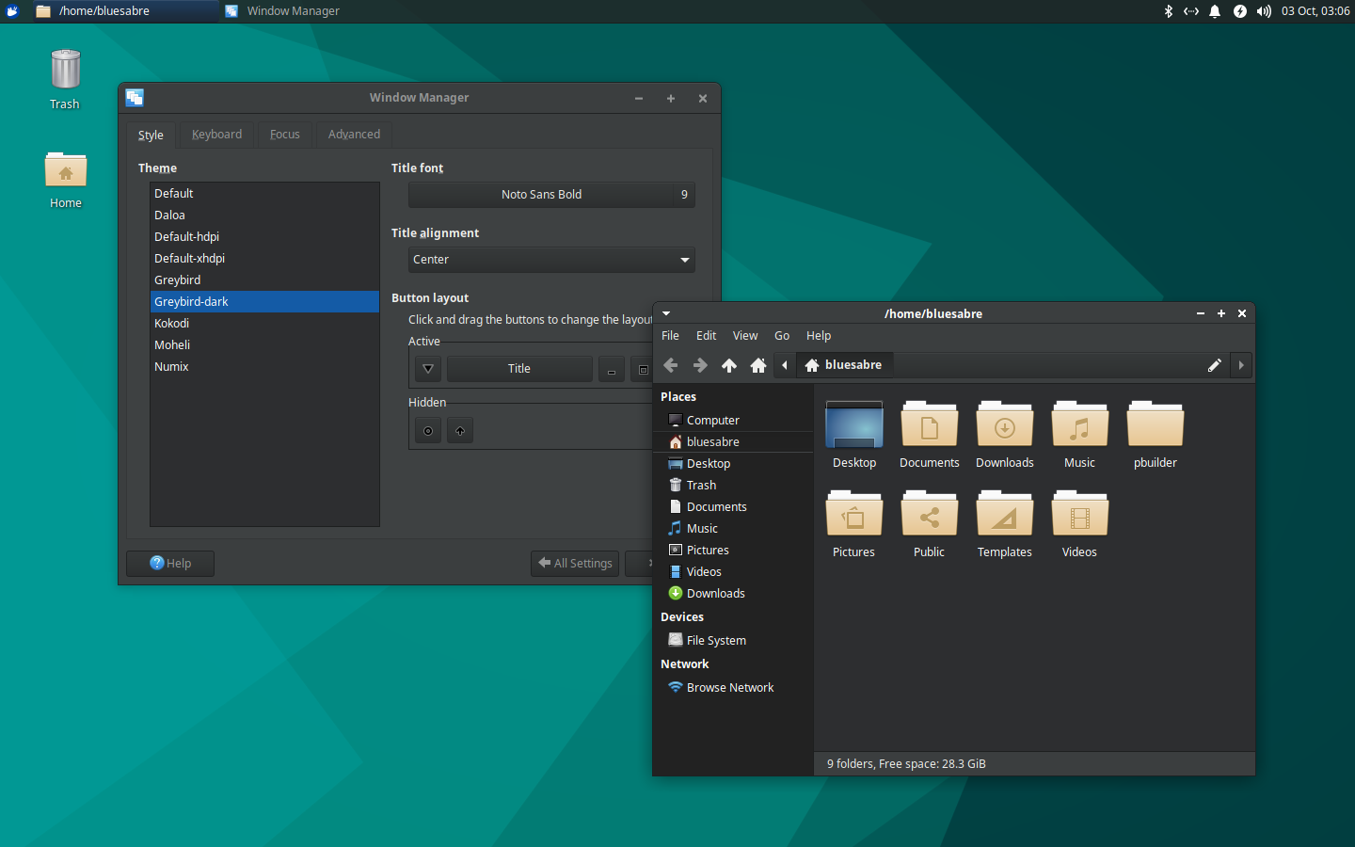Open the File menu in the file manager
This screenshot has width=1355, height=847.
point(670,335)
